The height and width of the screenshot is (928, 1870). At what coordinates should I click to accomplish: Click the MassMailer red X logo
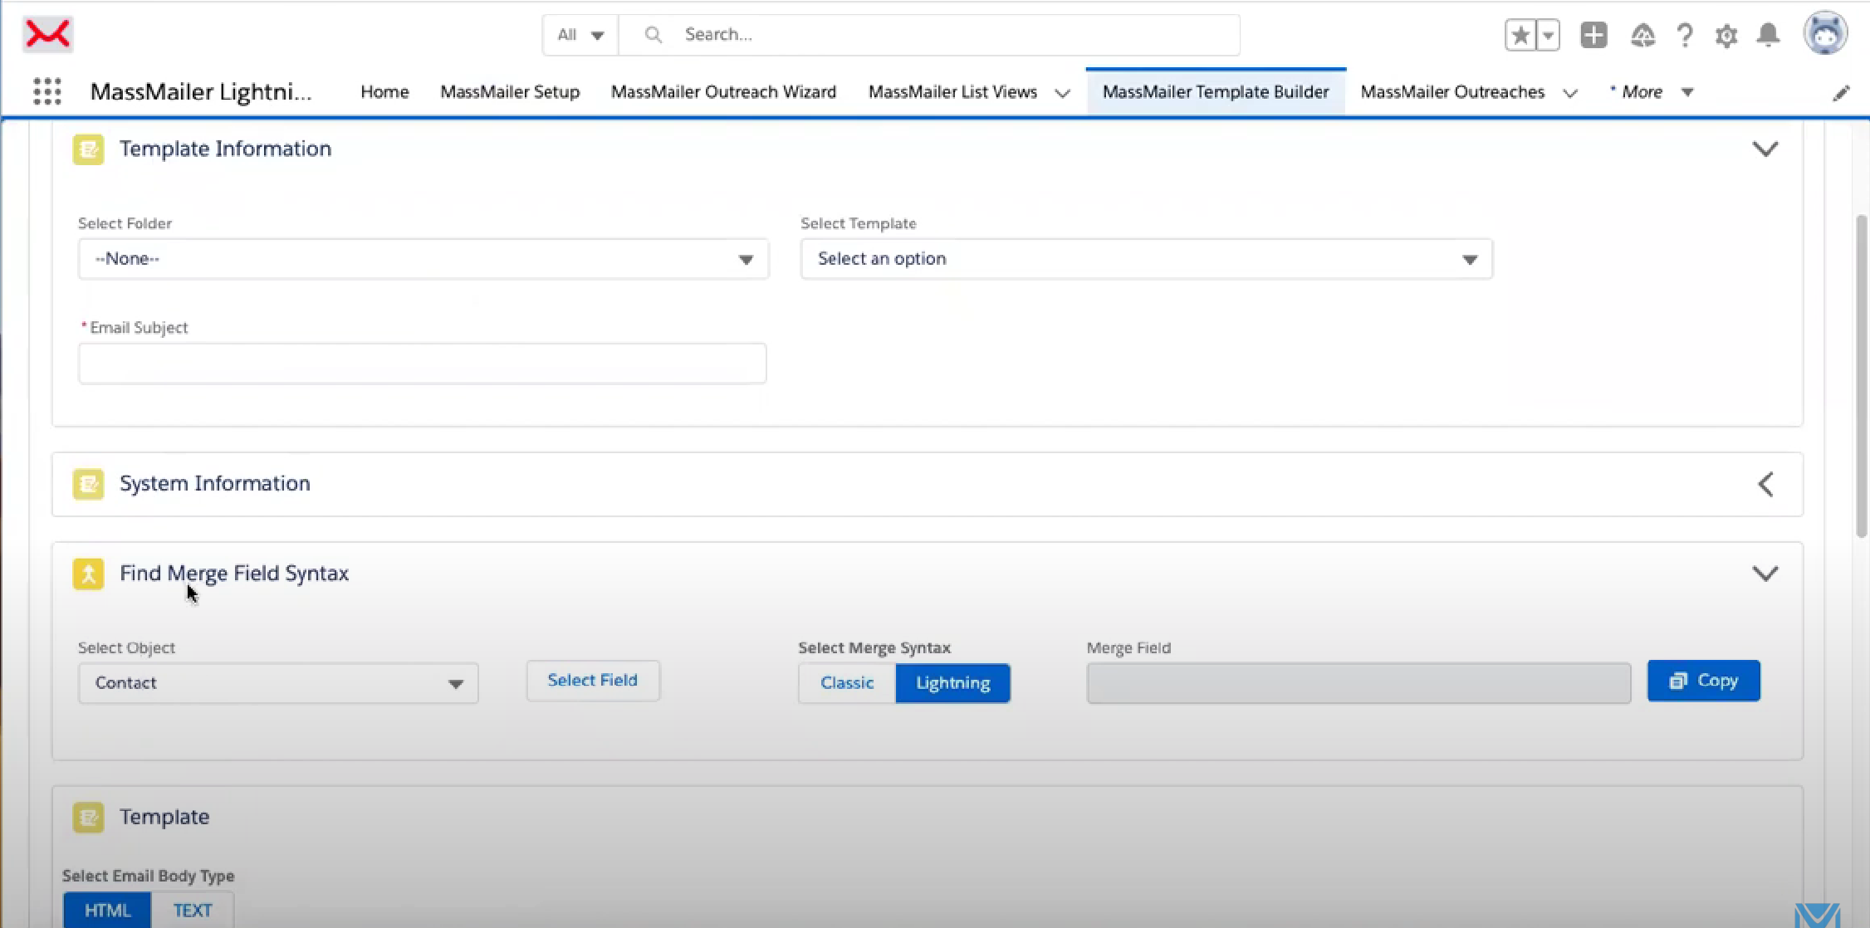tap(47, 34)
